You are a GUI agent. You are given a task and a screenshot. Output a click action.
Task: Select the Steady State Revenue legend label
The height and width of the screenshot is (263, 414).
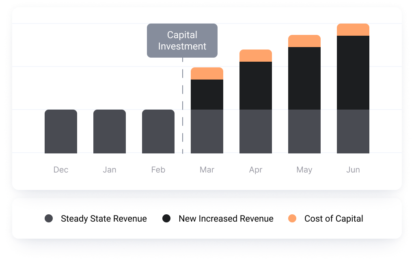click(103, 219)
